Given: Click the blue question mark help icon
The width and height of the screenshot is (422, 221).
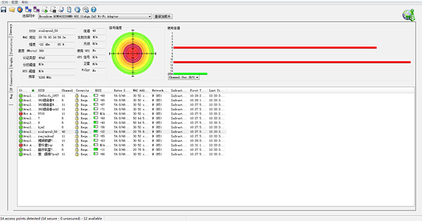Looking at the screenshot, I should click(x=93, y=10).
